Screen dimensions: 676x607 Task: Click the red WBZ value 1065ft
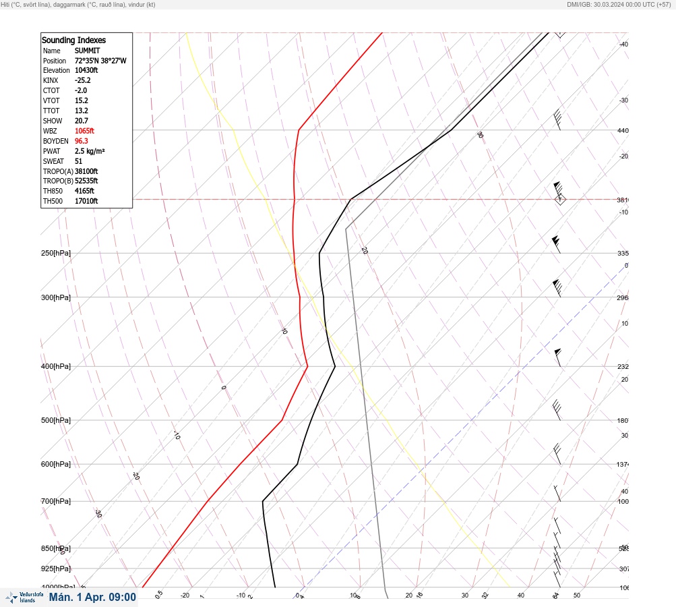click(x=84, y=131)
